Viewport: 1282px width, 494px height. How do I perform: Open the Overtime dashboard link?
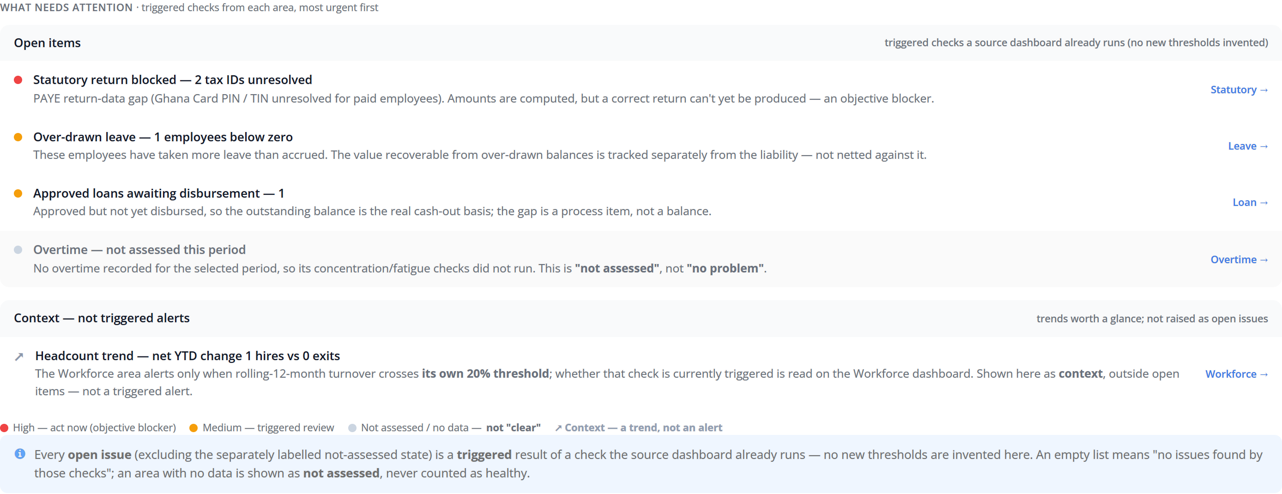1239,259
